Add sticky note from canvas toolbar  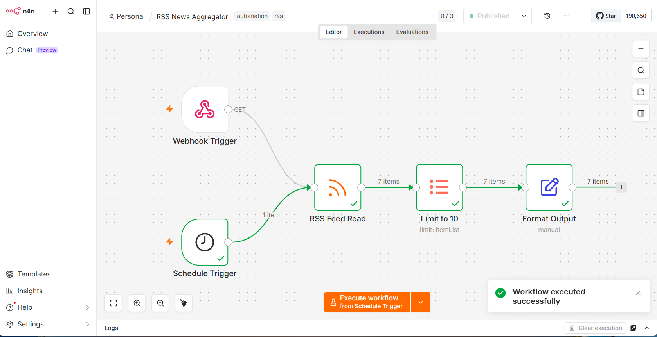point(641,92)
